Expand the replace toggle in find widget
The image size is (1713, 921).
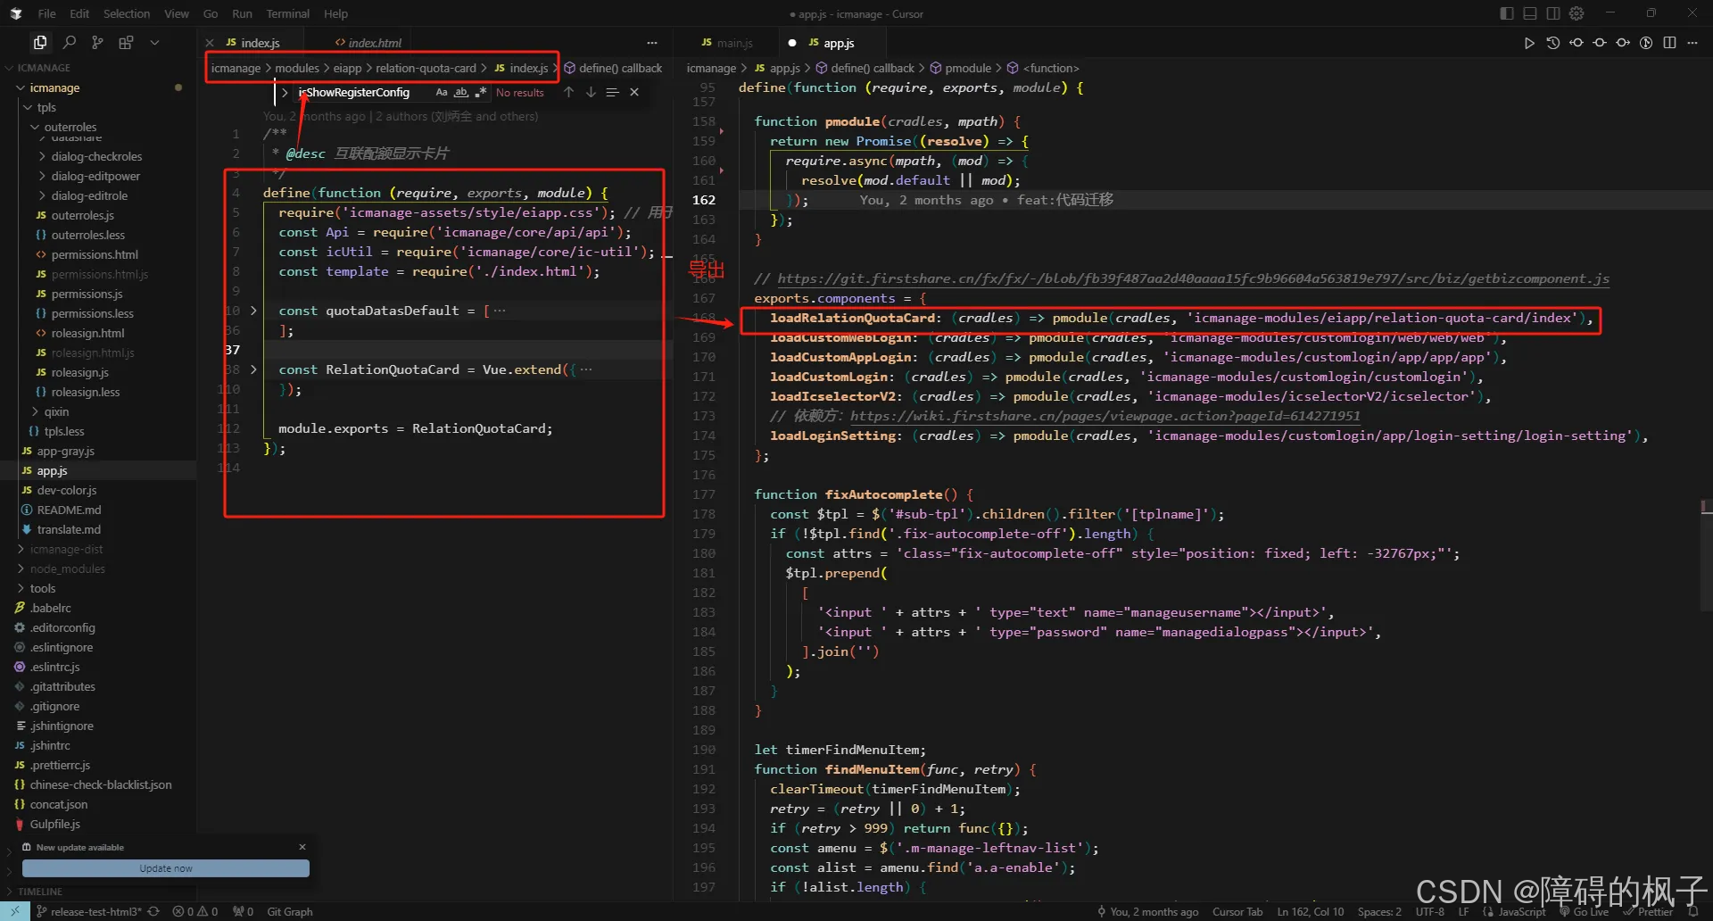[285, 92]
